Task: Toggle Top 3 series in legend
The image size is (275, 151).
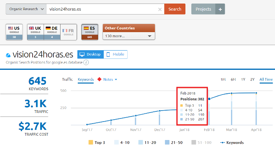Action: (97, 142)
